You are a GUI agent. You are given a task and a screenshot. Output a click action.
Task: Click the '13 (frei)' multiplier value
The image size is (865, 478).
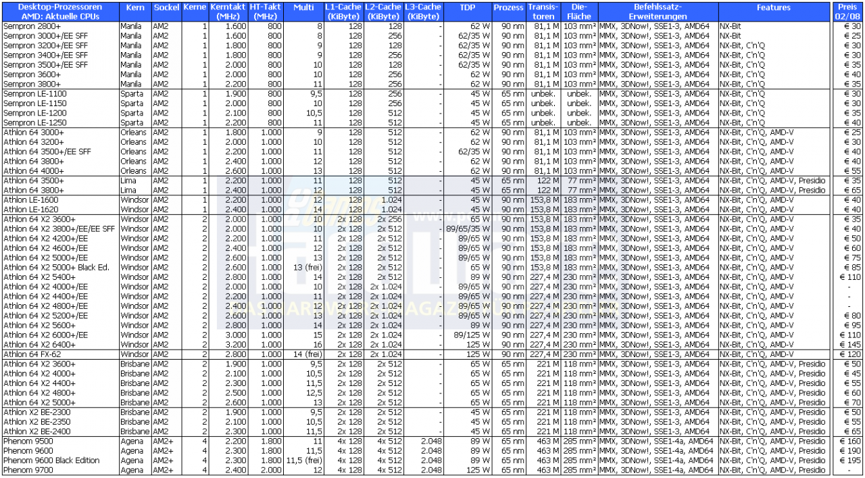[307, 267]
